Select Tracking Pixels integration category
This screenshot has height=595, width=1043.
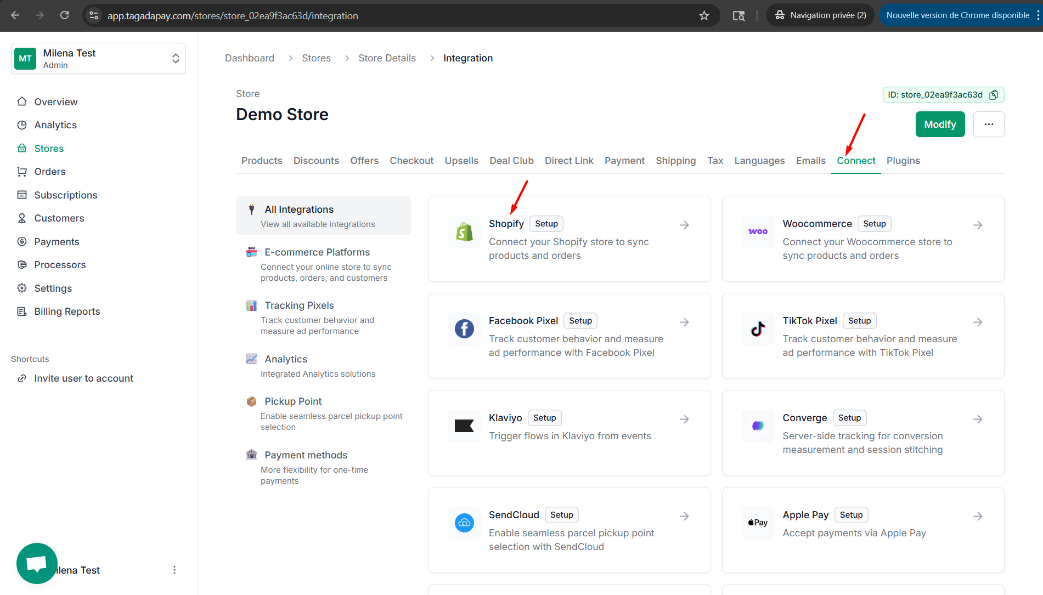coord(299,305)
